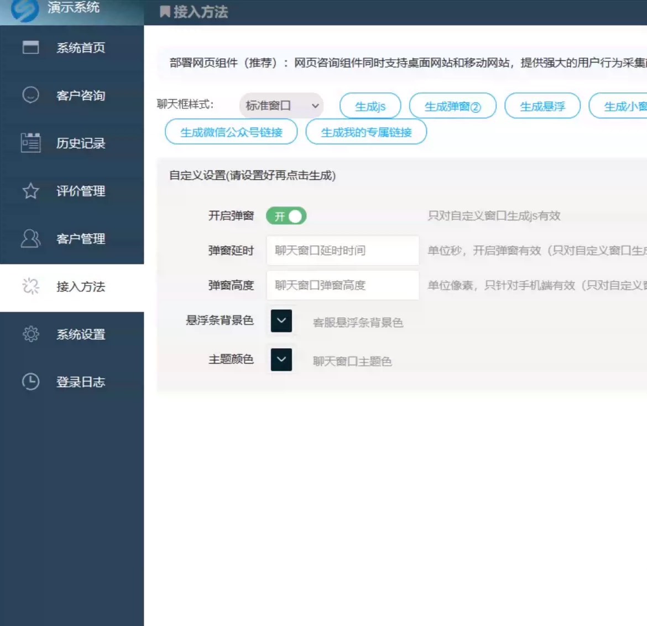This screenshot has height=626, width=647.
Task: Click the 演示系统 title text
Action: point(74,7)
